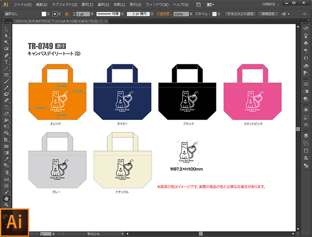Select the Paintbrush tool
The height and width of the screenshot is (237, 312).
tap(6, 81)
